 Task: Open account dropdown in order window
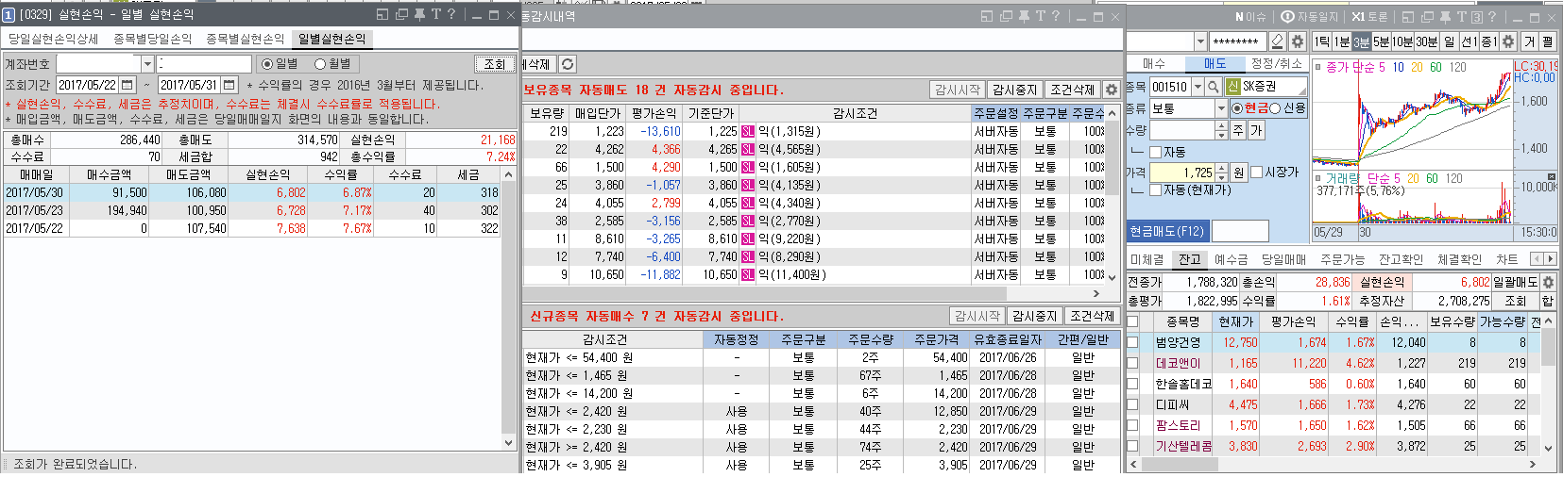click(x=1200, y=41)
